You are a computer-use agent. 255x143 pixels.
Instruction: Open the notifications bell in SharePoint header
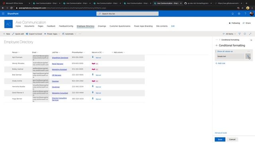(x=233, y=14)
